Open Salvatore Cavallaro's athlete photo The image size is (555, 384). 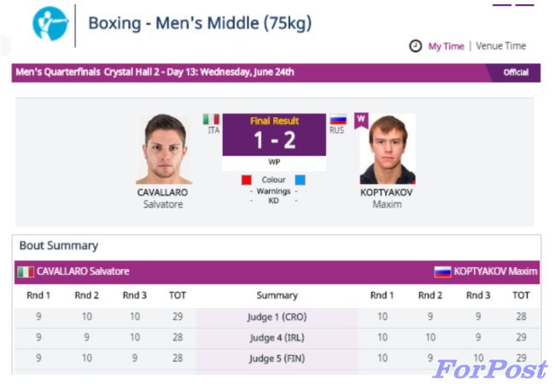164,149
